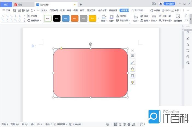Click the shape outline icon in floating toolbar
This screenshot has width=192, height=127.
132,76
